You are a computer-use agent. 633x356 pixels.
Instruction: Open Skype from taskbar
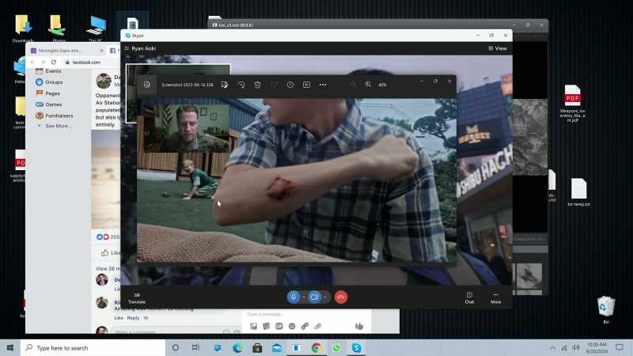pyautogui.click(x=356, y=347)
